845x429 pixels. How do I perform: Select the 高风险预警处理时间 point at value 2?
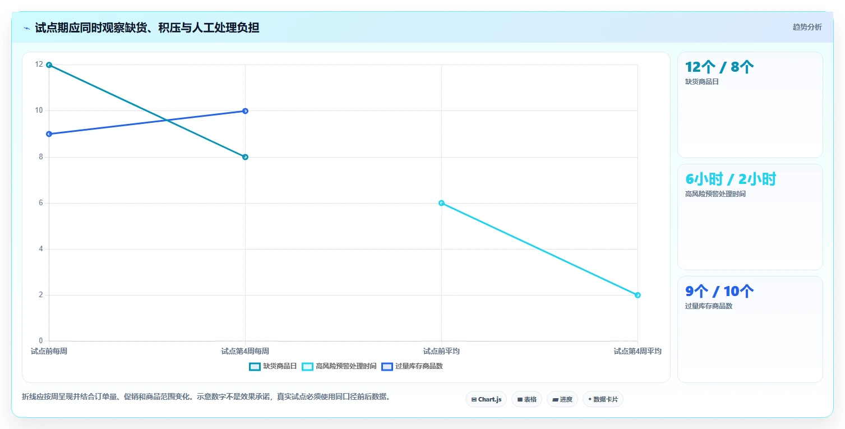638,295
